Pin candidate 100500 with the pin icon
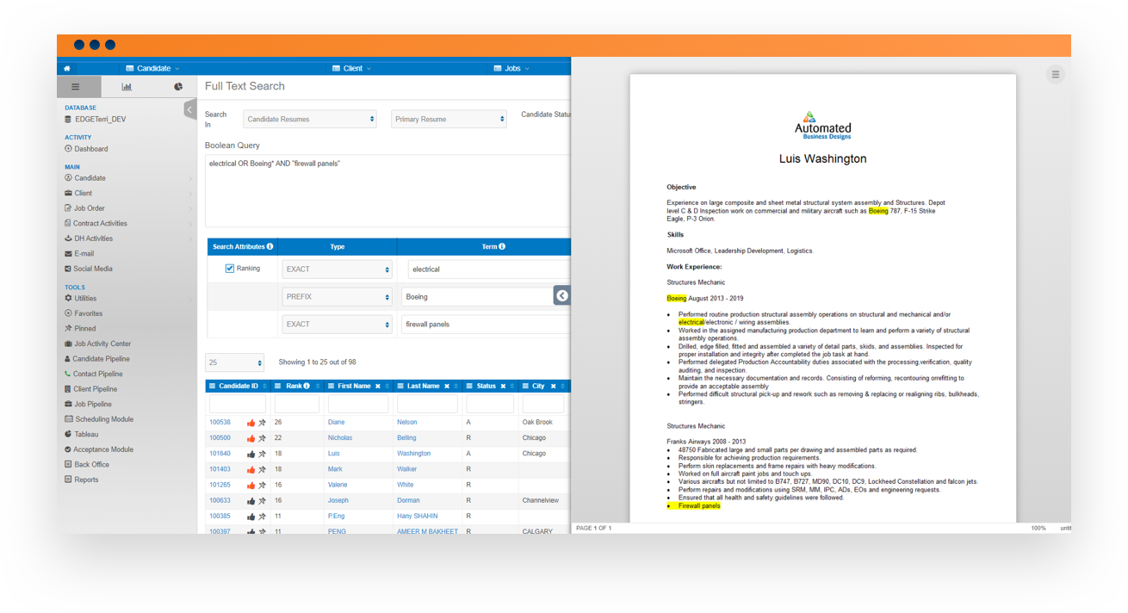 pyautogui.click(x=263, y=438)
